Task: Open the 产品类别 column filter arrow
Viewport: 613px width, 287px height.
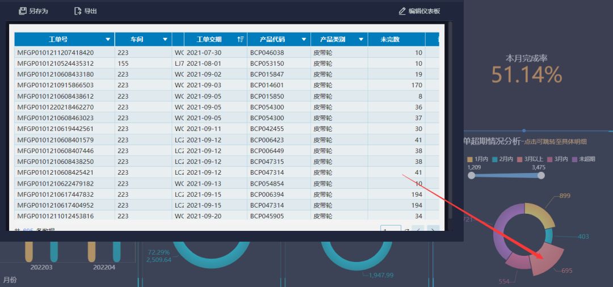Action: (x=361, y=40)
